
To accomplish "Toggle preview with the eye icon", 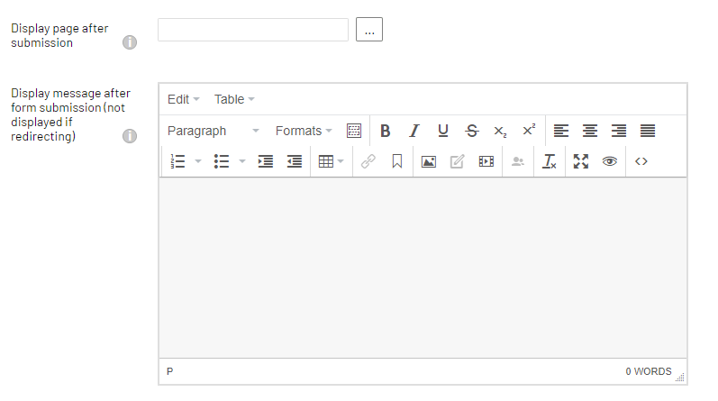I will (610, 161).
